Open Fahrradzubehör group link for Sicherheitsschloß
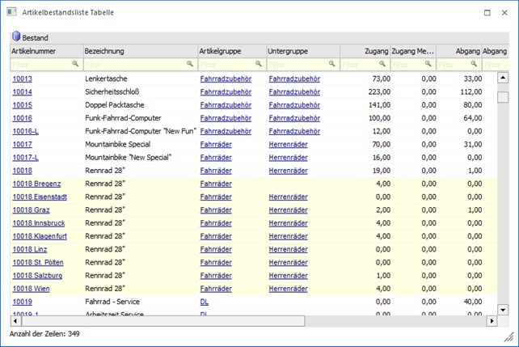Viewport: 519px width, 347px height. click(x=226, y=92)
